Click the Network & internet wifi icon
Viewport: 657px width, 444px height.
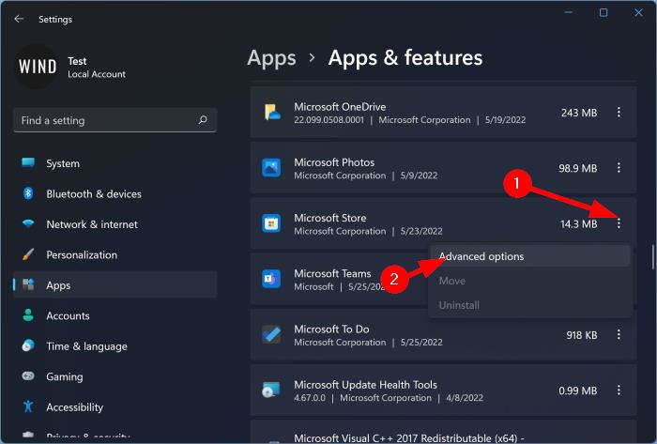point(28,223)
